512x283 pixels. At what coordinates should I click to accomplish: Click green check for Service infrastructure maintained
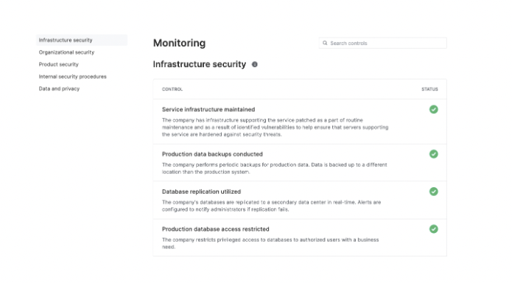coord(434,109)
